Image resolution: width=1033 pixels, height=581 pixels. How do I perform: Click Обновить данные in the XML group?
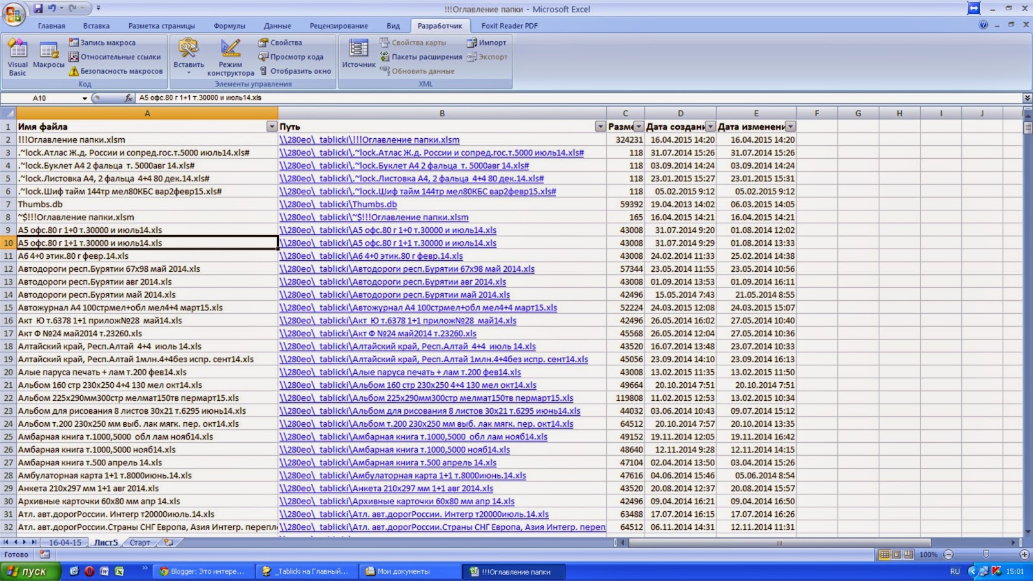(416, 71)
